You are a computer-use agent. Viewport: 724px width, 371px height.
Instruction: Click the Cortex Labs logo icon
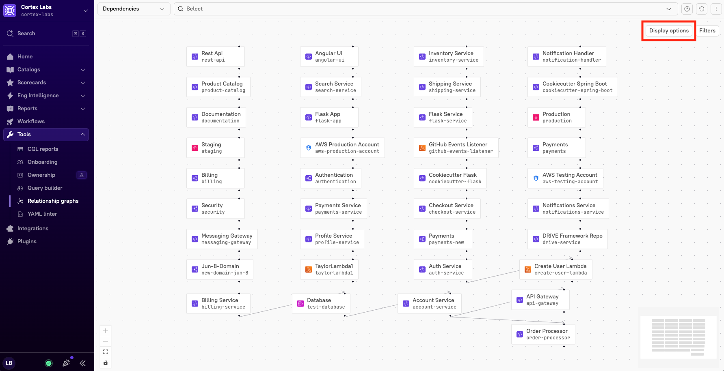10,11
